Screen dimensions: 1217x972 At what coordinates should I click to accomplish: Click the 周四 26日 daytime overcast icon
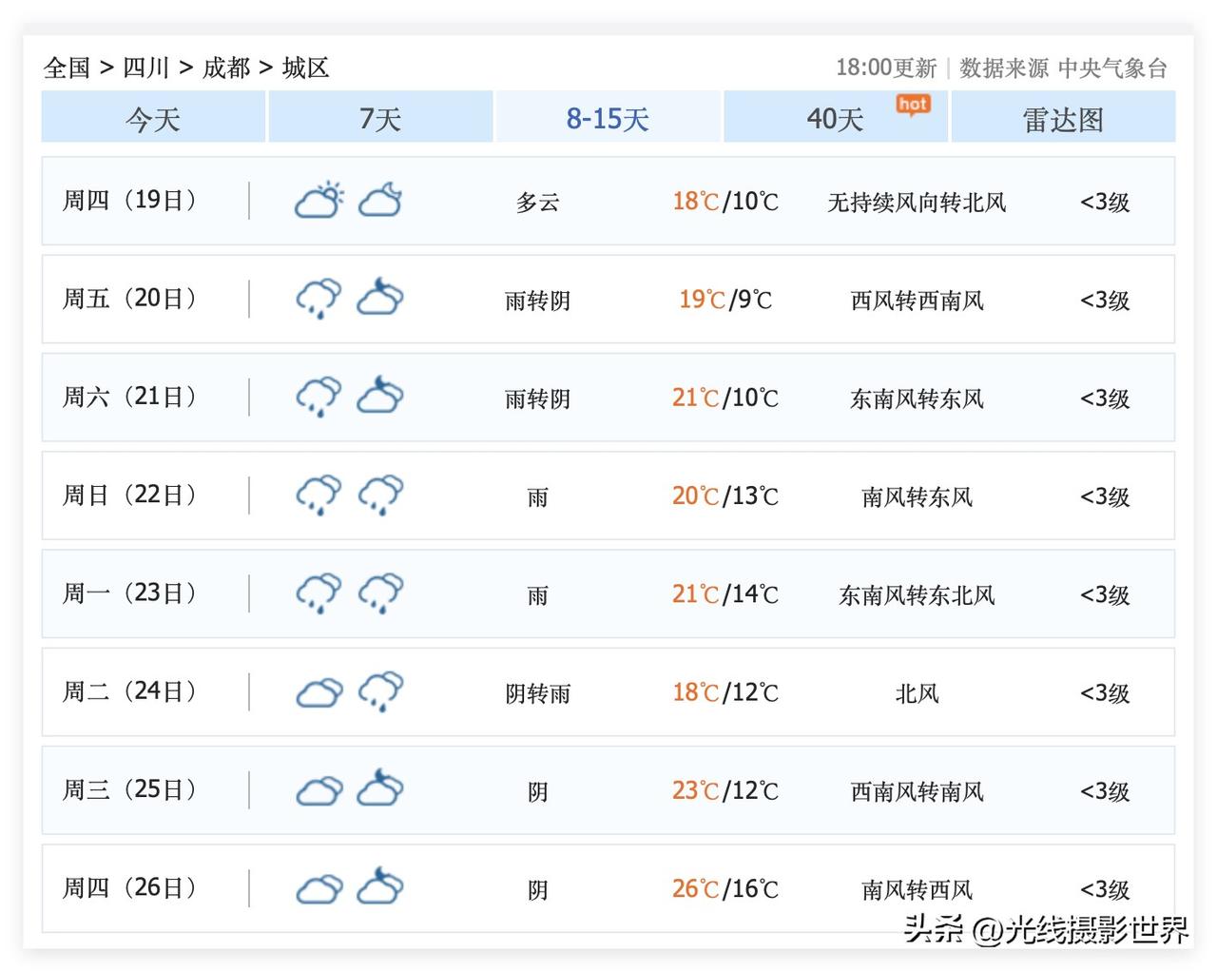[319, 890]
